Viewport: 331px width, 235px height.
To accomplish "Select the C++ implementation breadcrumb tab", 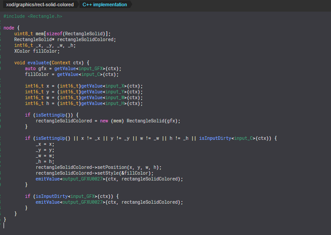I will pyautogui.click(x=105, y=4).
